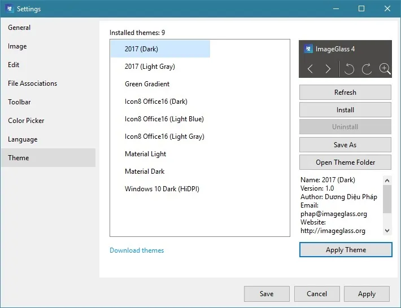Click the rotate counterclockwise icon in preview
401x308 pixels.
[349, 69]
